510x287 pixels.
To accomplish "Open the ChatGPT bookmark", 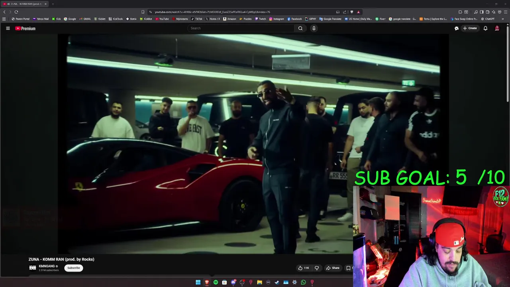I will pyautogui.click(x=488, y=19).
